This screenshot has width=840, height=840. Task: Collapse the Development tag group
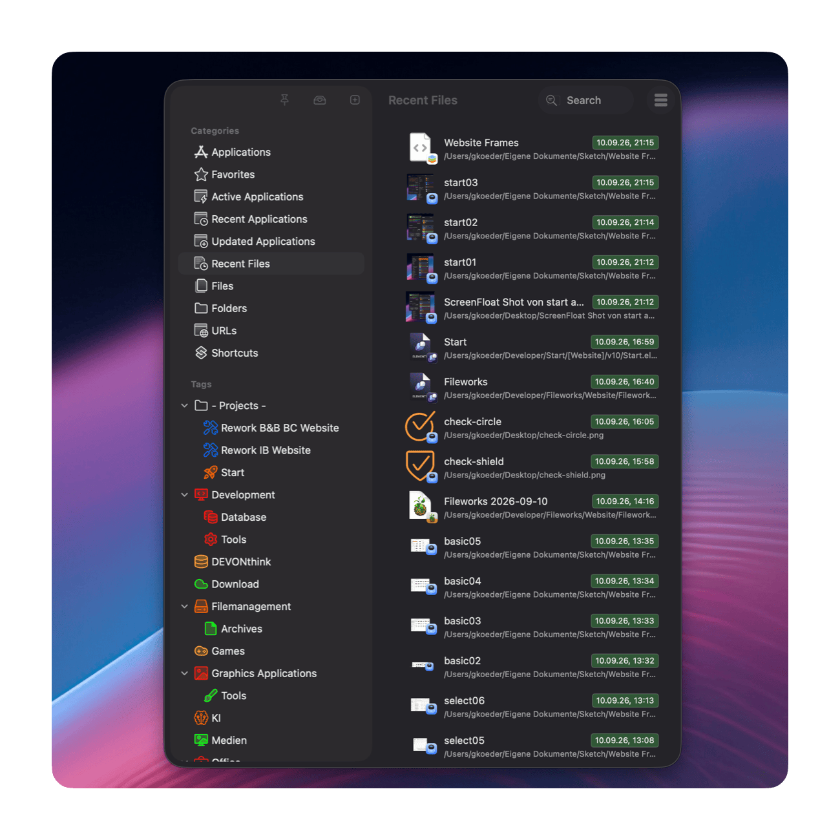pyautogui.click(x=185, y=495)
